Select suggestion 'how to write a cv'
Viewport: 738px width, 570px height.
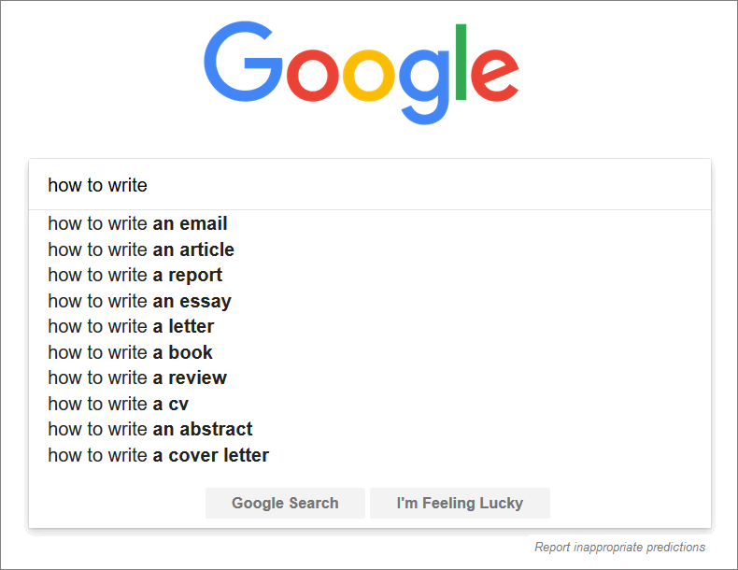pos(370,404)
